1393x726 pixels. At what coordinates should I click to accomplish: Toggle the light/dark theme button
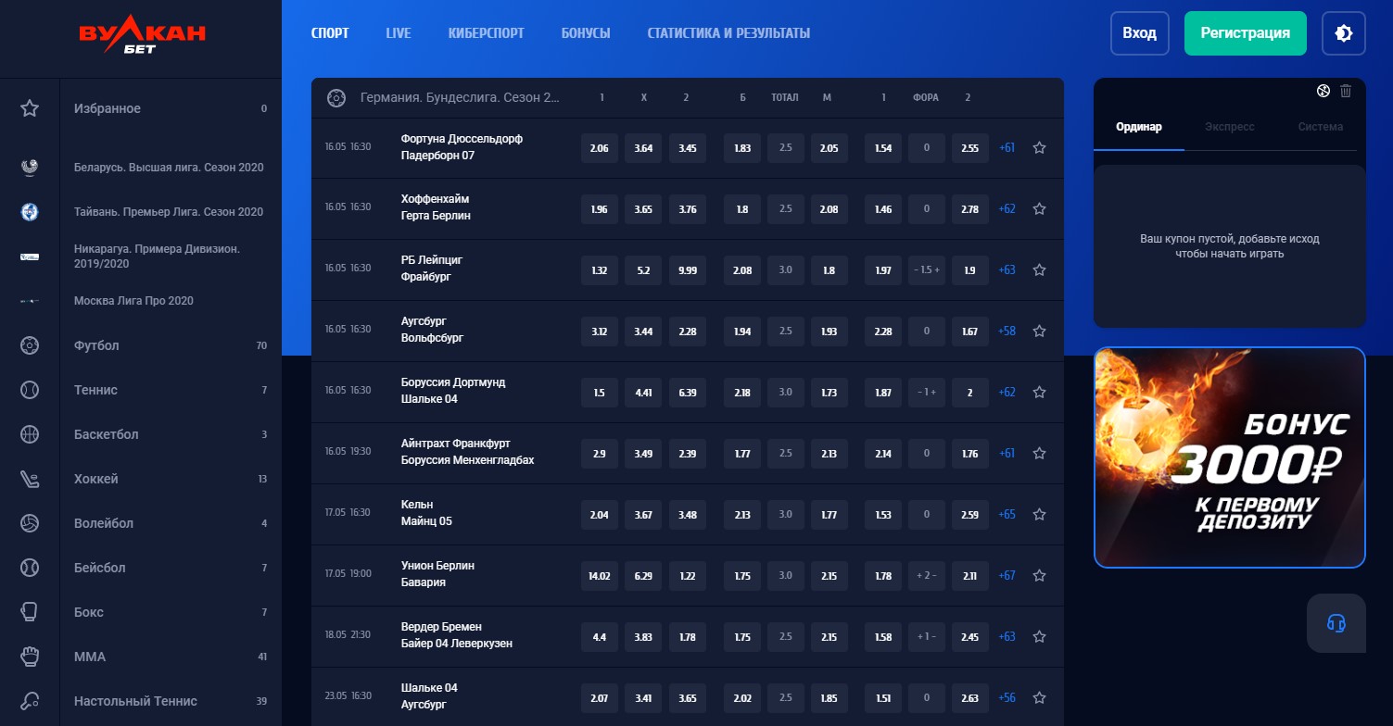(x=1343, y=33)
